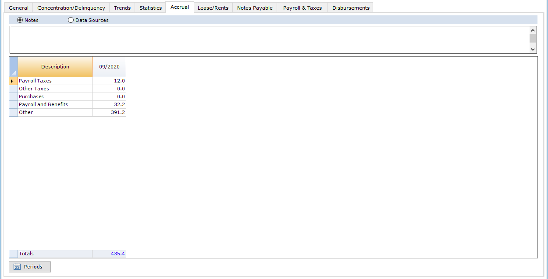Click the down arrow on the notes scrollbar
548x279 pixels.
tap(533, 49)
